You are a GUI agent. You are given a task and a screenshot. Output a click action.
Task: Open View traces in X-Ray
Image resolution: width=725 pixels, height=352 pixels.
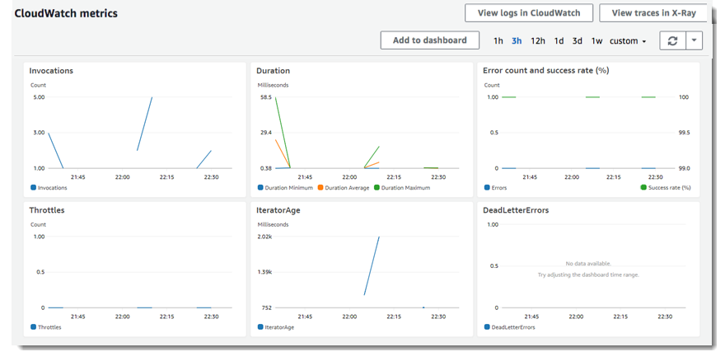[x=653, y=12]
